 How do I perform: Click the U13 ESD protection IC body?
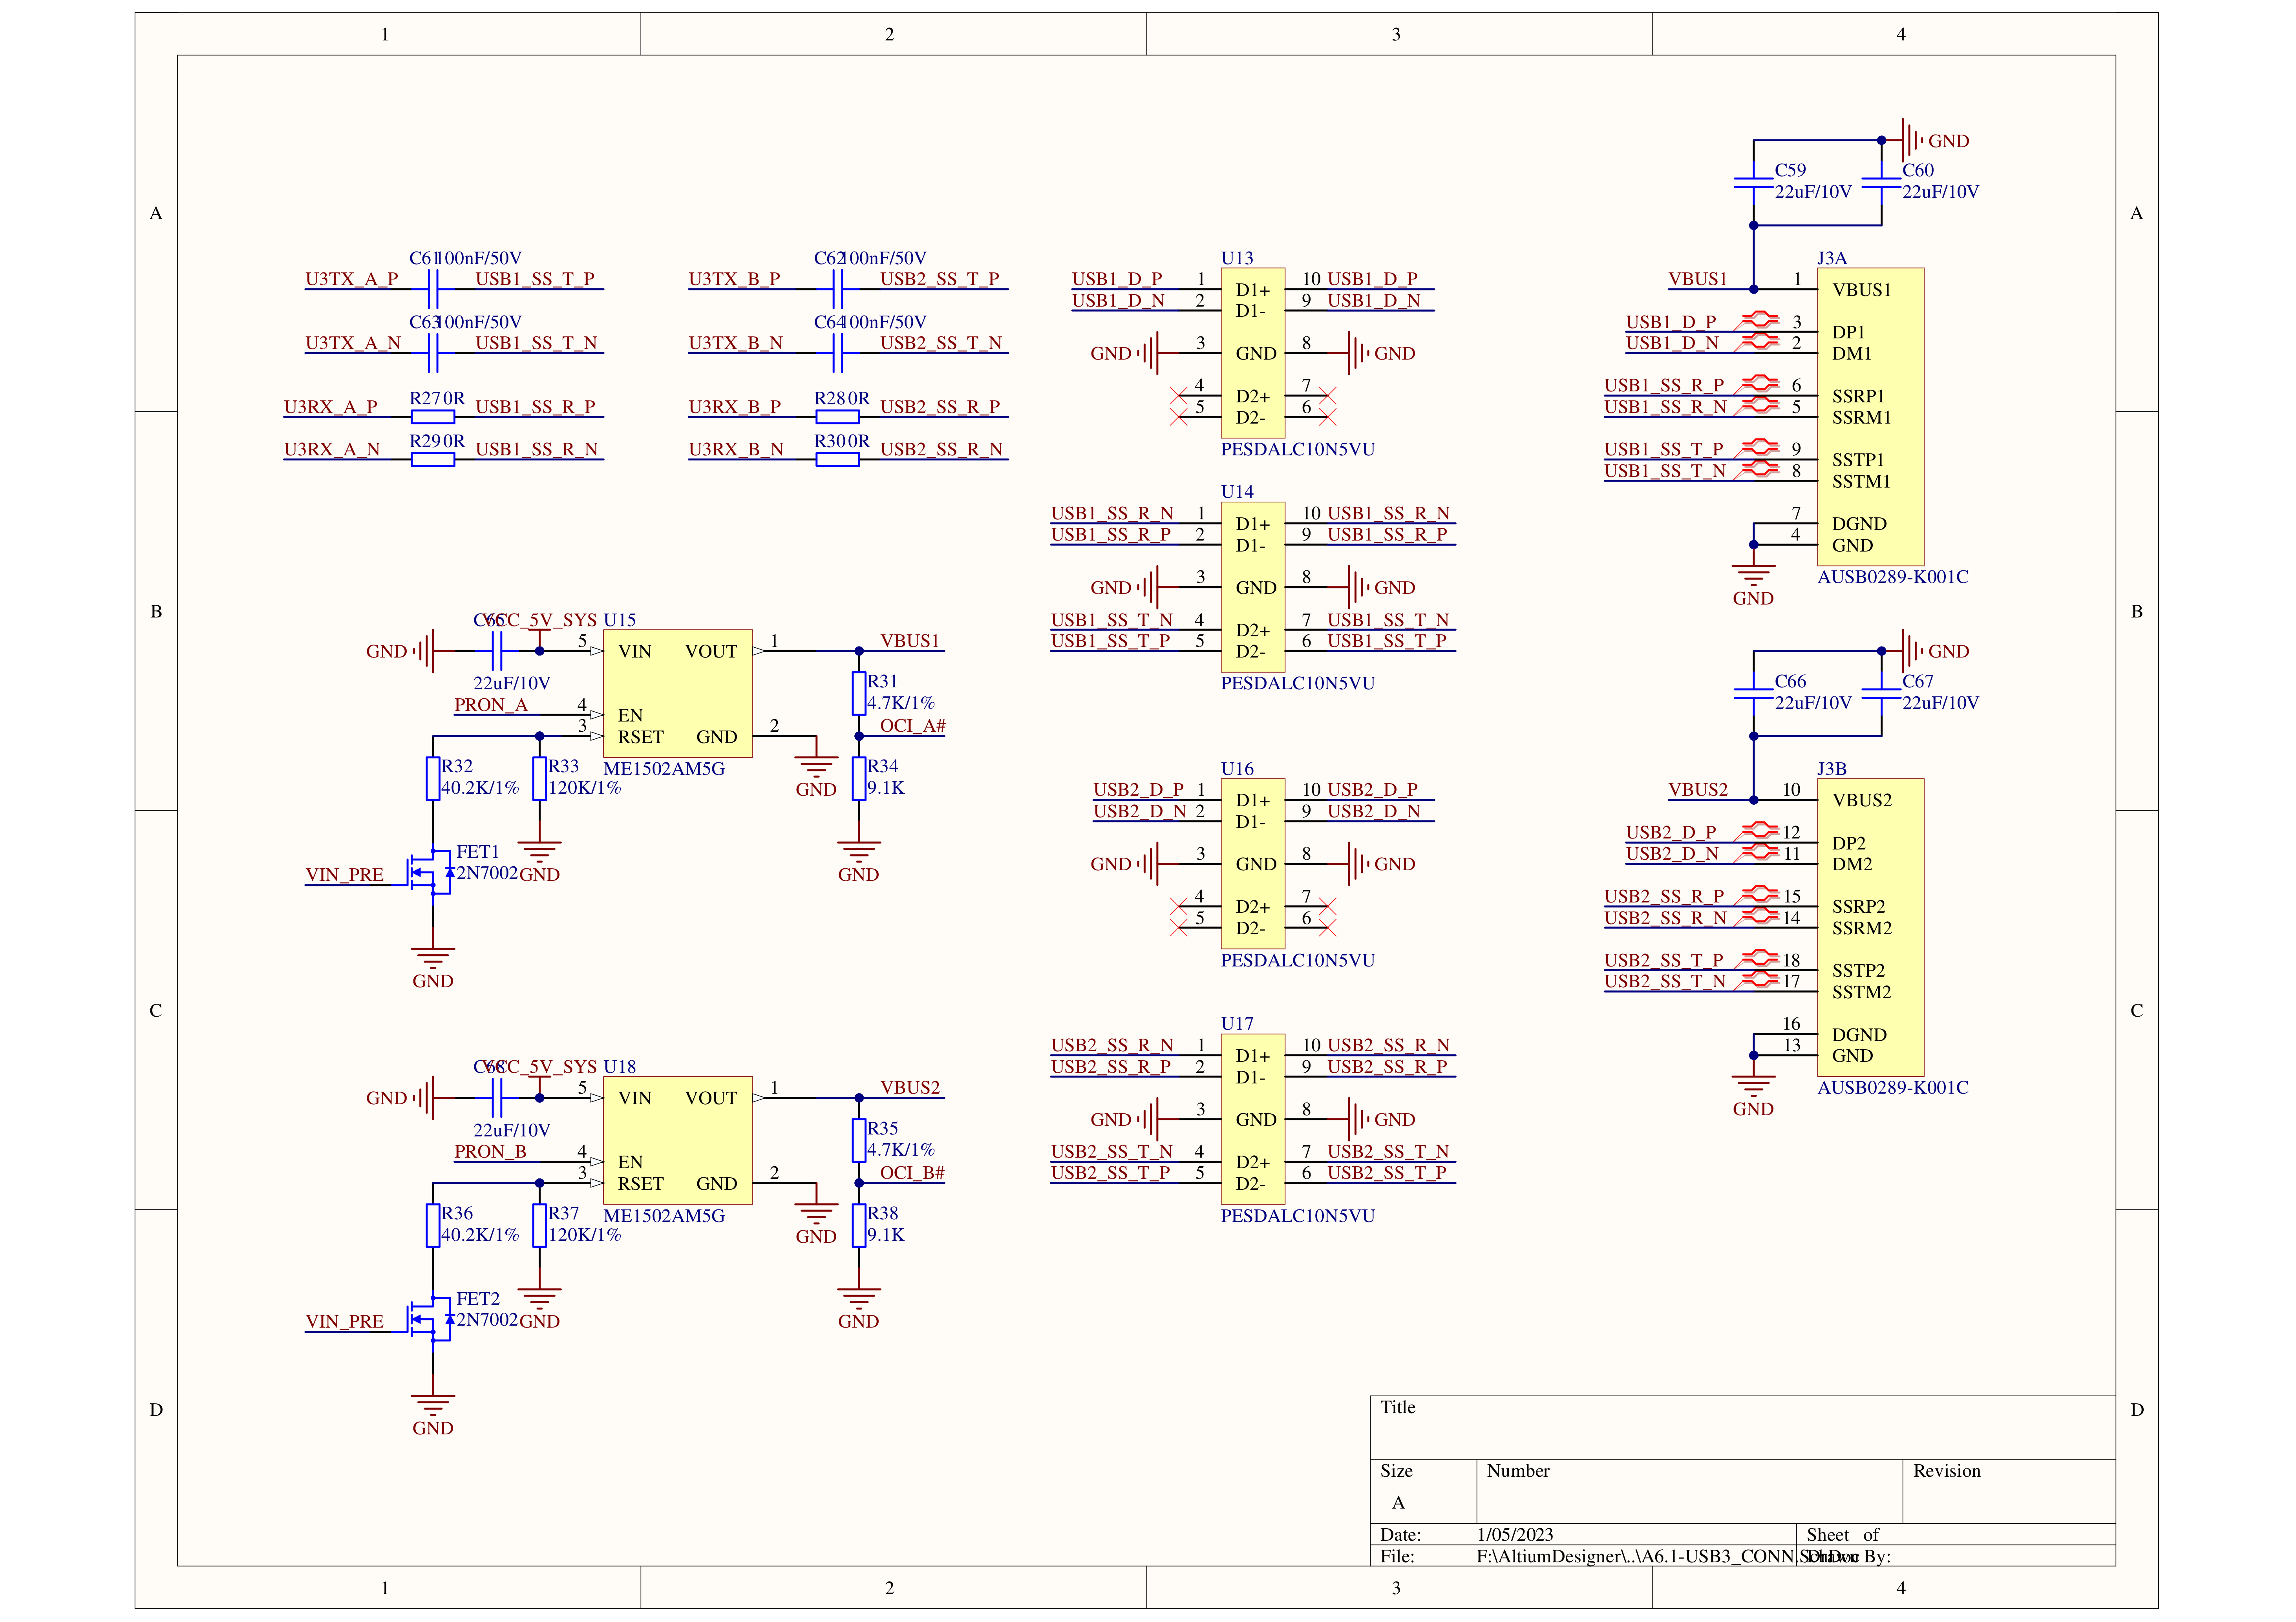coord(1252,353)
